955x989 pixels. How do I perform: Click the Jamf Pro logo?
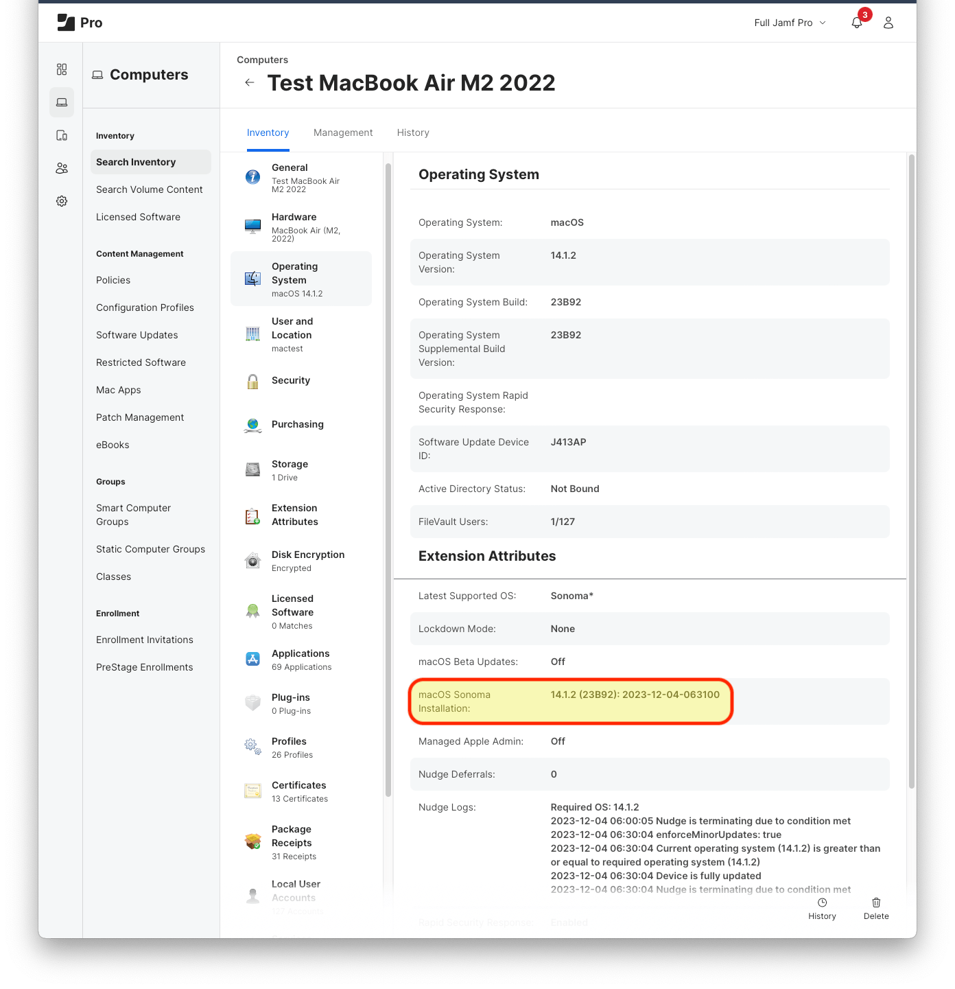[80, 23]
